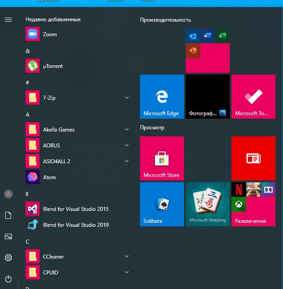The image size is (283, 289).
Task: Open Blend for Visual Studio 2019 icon
Action: tap(33, 225)
